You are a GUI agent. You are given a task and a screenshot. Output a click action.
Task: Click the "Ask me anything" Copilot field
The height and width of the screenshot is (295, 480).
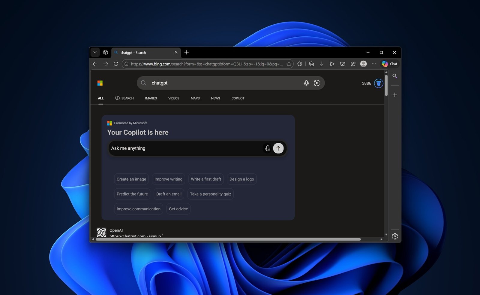184,148
